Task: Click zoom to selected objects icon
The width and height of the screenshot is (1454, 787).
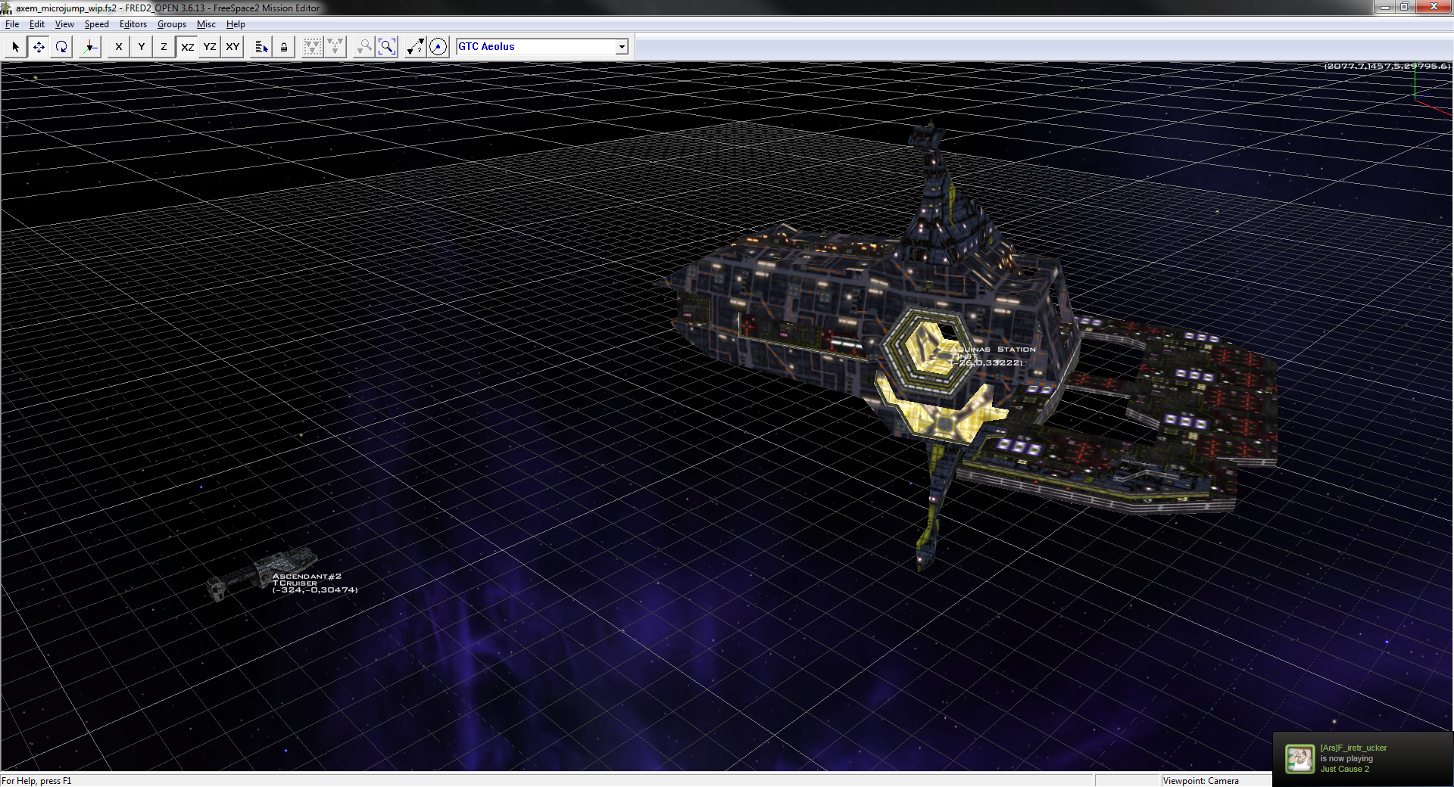Action: [x=364, y=47]
